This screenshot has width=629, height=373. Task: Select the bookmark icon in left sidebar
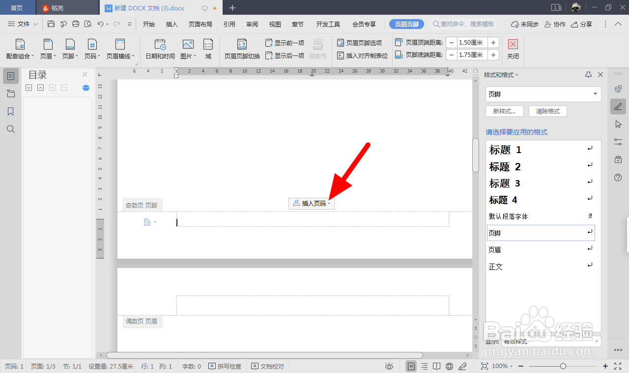pyautogui.click(x=11, y=111)
